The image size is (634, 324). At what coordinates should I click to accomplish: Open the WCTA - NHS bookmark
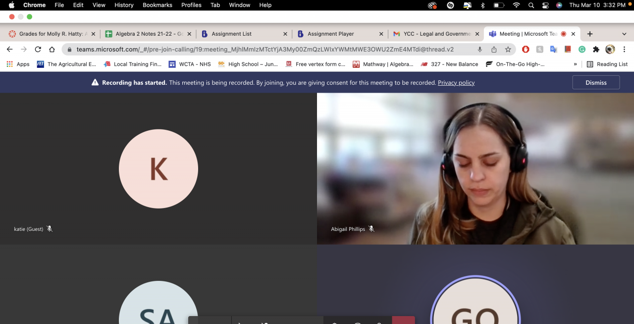[190, 64]
